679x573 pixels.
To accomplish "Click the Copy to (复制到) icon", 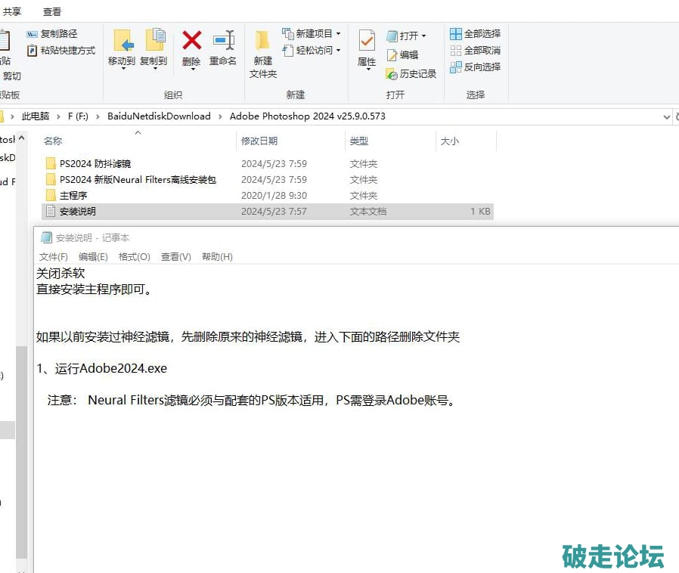I will pyautogui.click(x=154, y=41).
